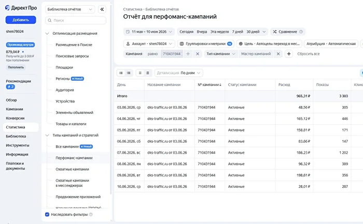Screen dimensions: 363x224
Task: Collapse the Типы кампаний и стратегий section
Action: pos(47,136)
